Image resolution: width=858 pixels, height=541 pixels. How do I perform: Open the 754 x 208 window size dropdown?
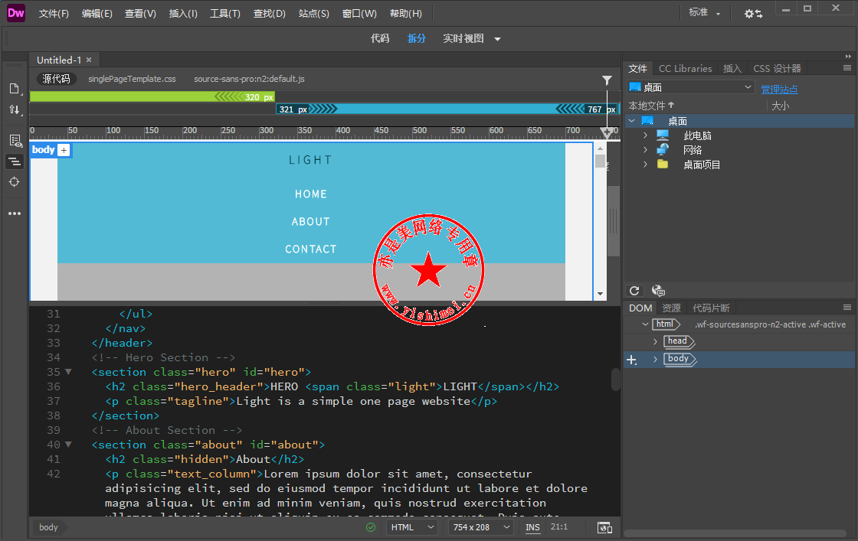[482, 527]
